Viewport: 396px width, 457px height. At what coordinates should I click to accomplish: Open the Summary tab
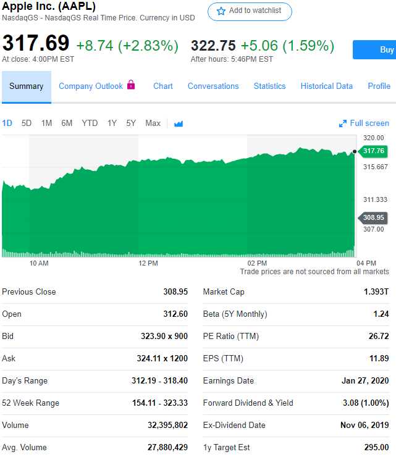coord(27,86)
